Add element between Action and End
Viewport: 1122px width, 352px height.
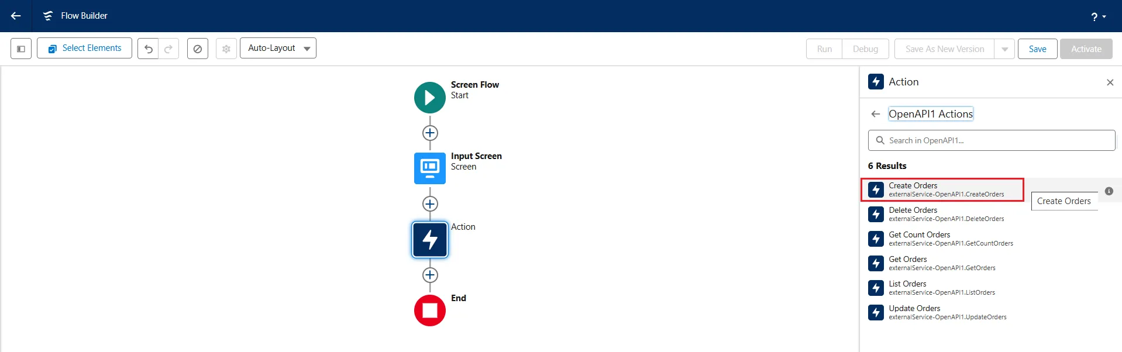[430, 275]
